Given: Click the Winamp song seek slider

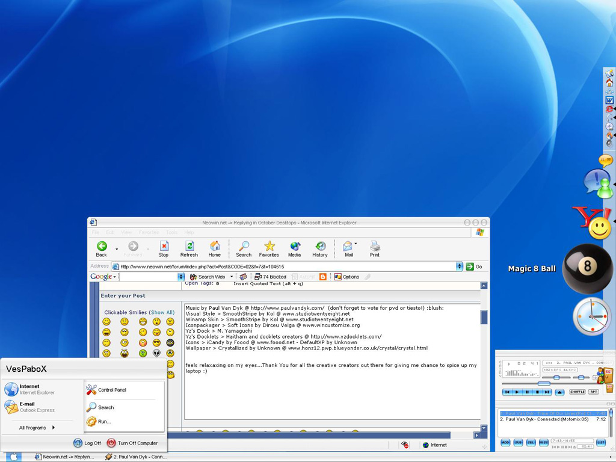Looking at the screenshot, I should coord(544,383).
